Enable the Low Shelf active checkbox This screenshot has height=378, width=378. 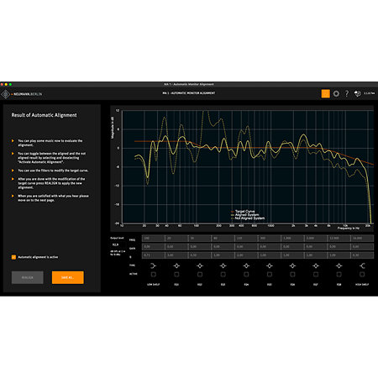(x=153, y=275)
